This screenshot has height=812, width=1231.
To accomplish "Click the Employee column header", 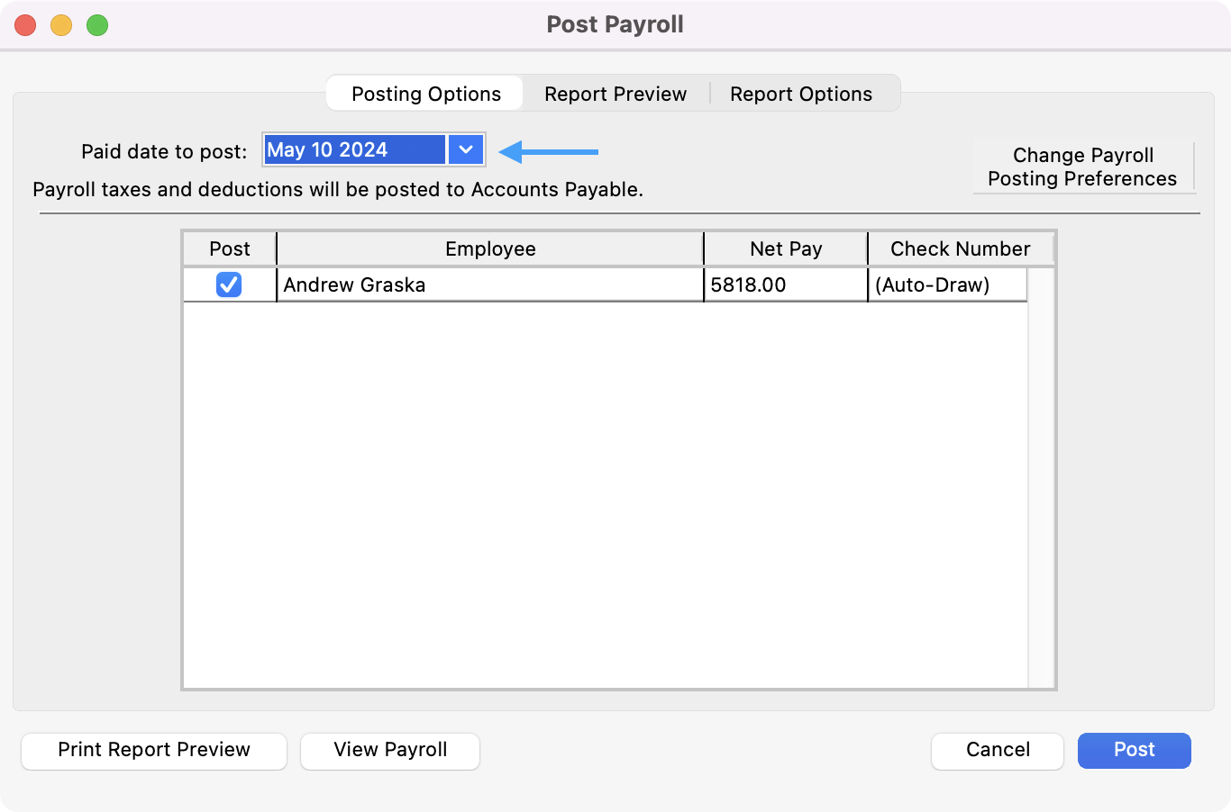I will pyautogui.click(x=489, y=248).
